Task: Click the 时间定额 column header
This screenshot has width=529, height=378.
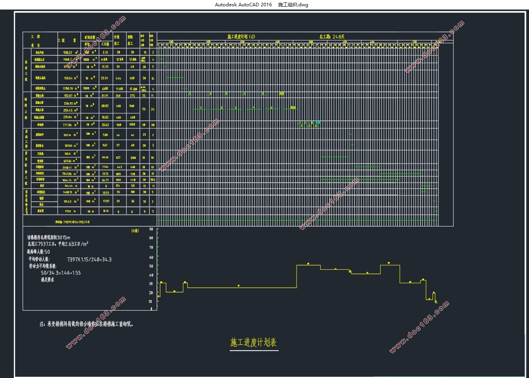Action: click(x=90, y=37)
